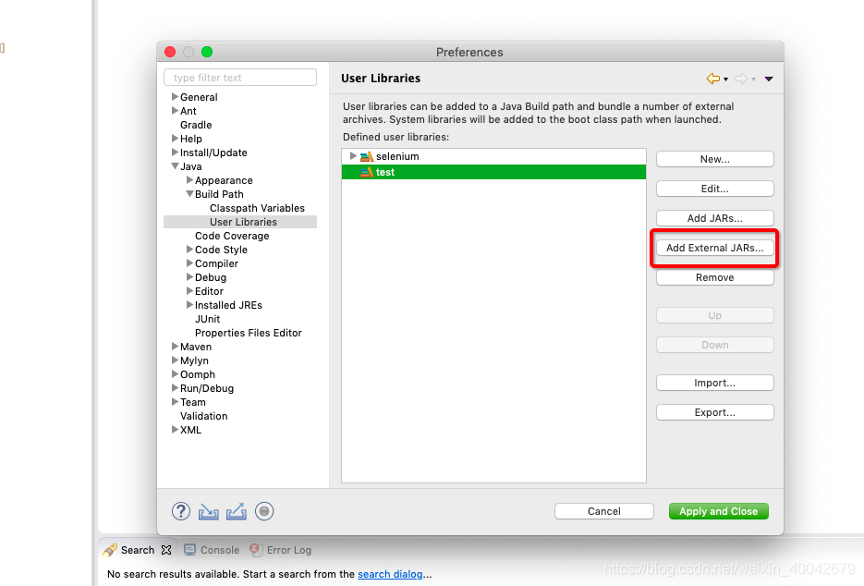Expand the Ant preferences node
864x586 pixels.
point(175,110)
